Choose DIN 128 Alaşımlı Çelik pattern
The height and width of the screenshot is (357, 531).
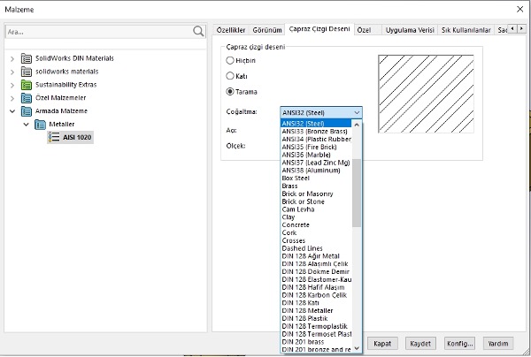[316, 263]
